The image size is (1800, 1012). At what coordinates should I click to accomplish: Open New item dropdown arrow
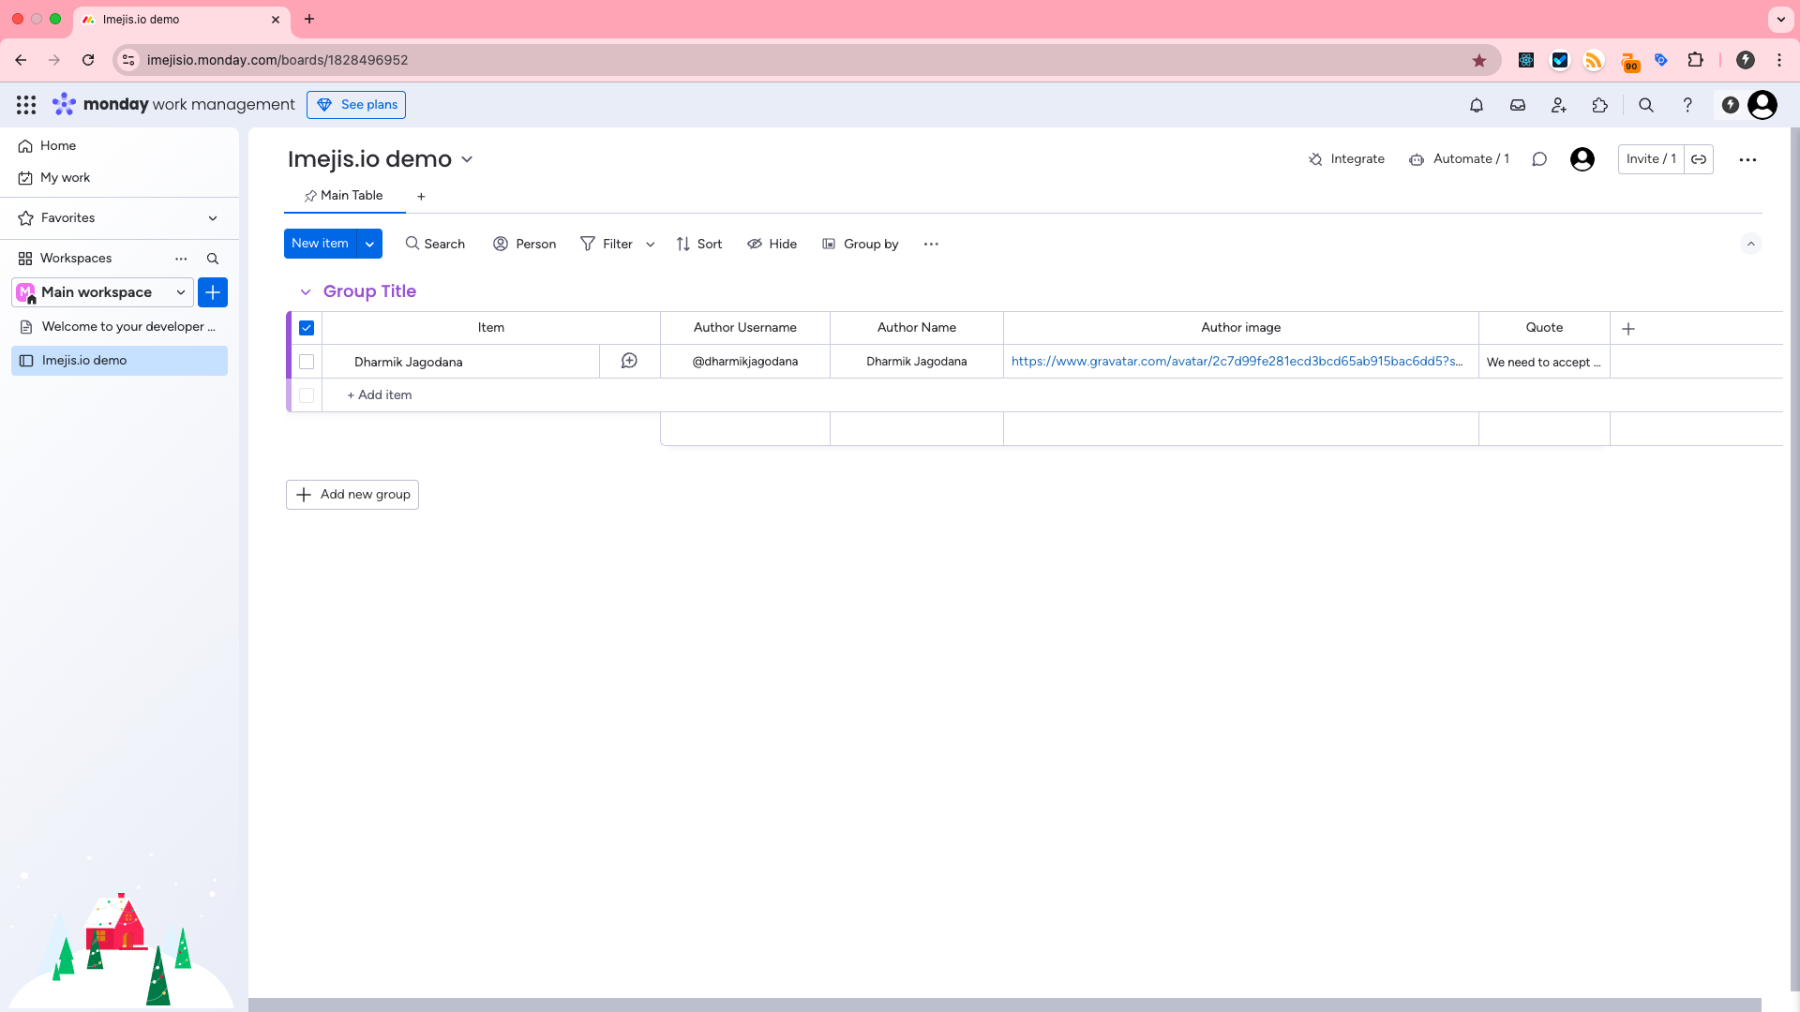click(369, 244)
